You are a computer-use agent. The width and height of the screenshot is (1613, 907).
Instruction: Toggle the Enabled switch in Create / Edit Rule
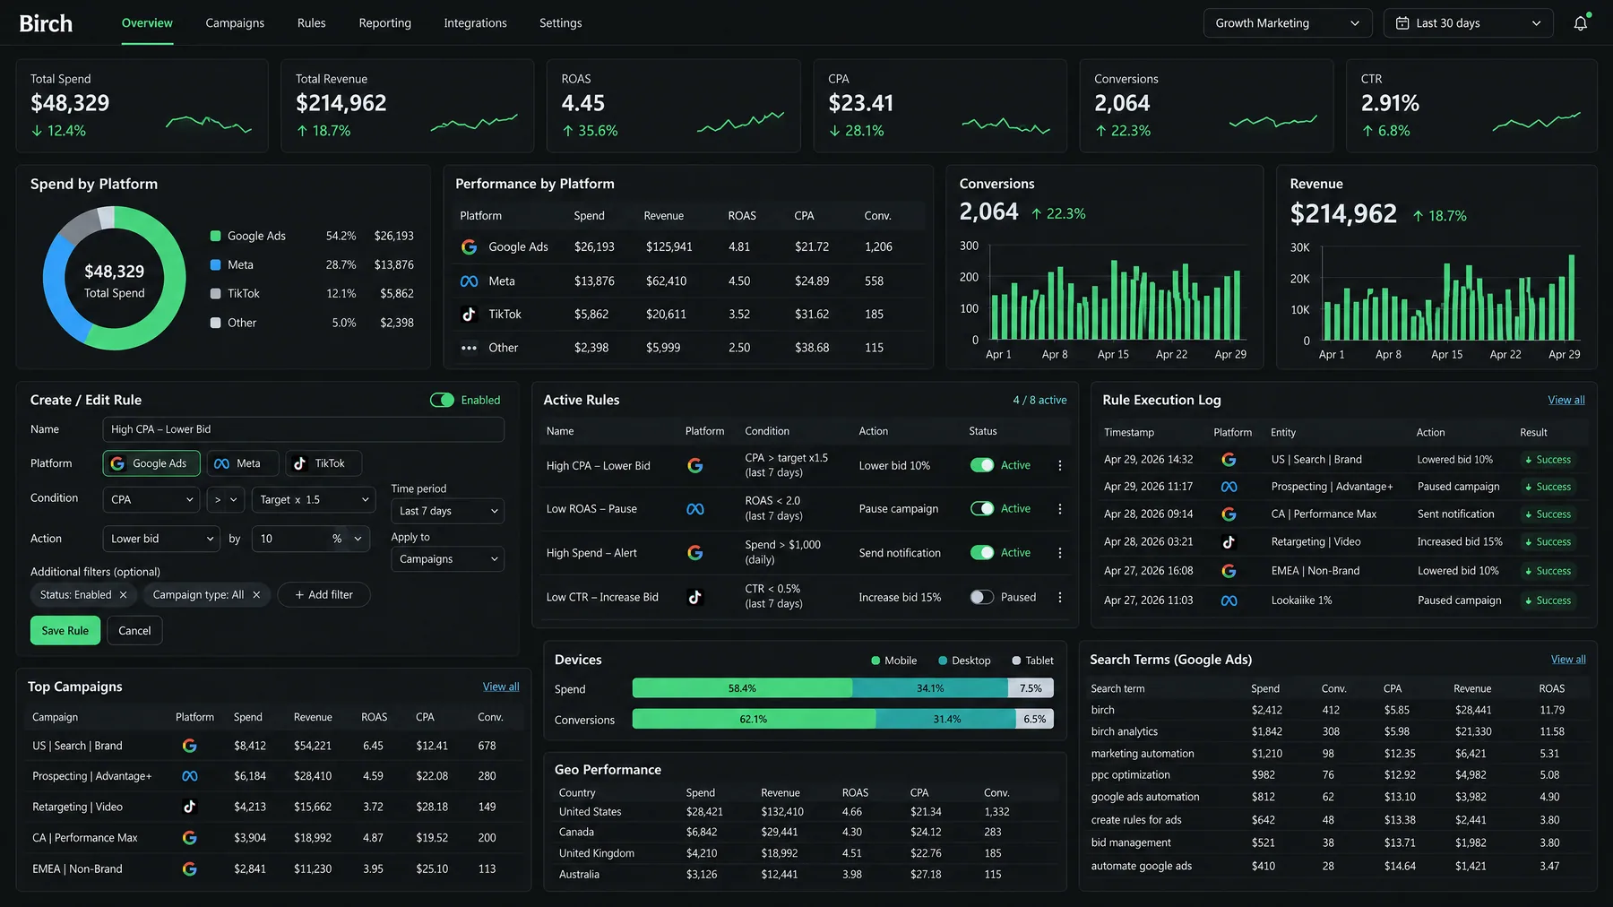tap(442, 400)
